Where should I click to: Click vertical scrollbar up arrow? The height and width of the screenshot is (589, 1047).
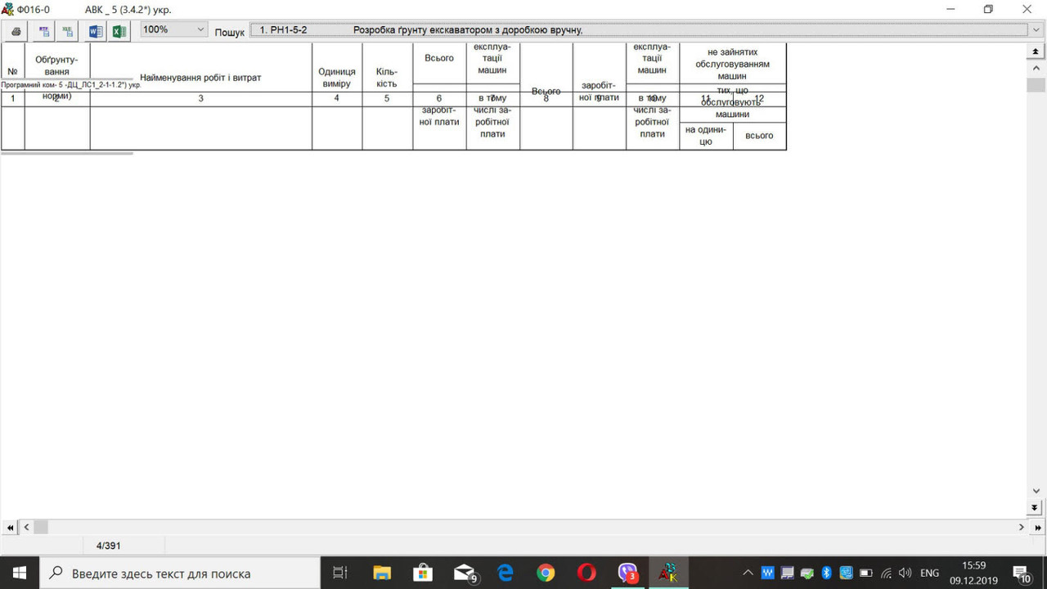tap(1036, 67)
